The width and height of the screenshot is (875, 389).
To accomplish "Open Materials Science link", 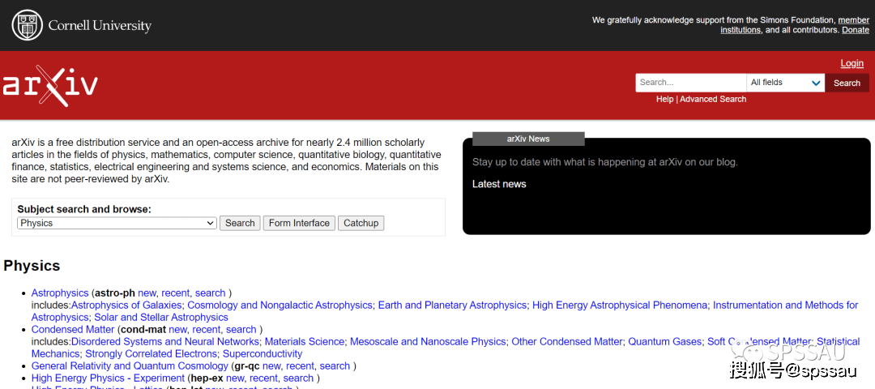I will pos(304,341).
